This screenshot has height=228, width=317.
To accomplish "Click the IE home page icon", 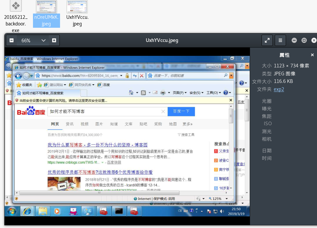I will pos(131,93).
